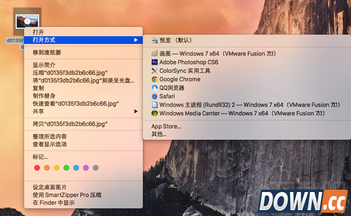Expand the 共享 submenu arrow
Image resolution: width=351 pixels, height=216 pixels.
coord(136,111)
